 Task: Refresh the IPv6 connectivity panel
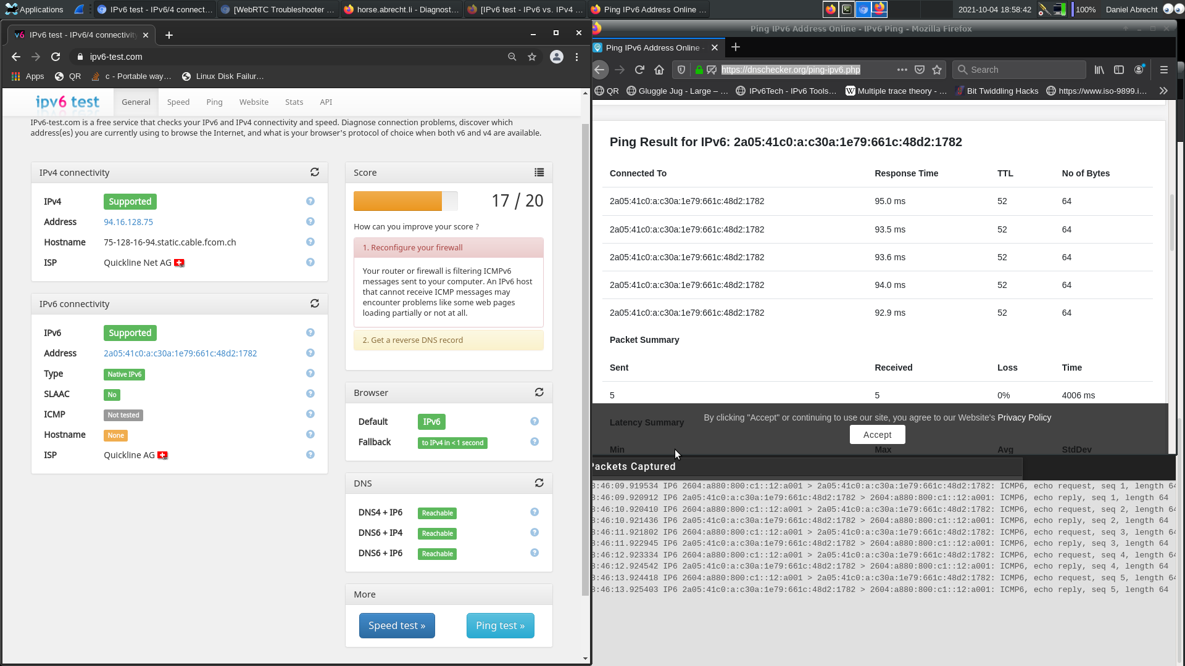pos(315,303)
